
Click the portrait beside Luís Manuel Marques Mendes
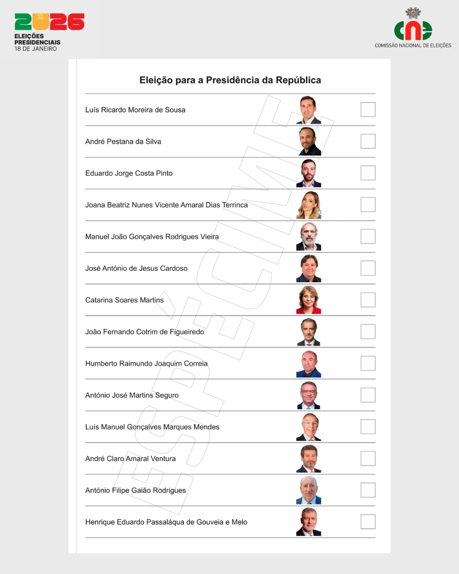coord(309,427)
